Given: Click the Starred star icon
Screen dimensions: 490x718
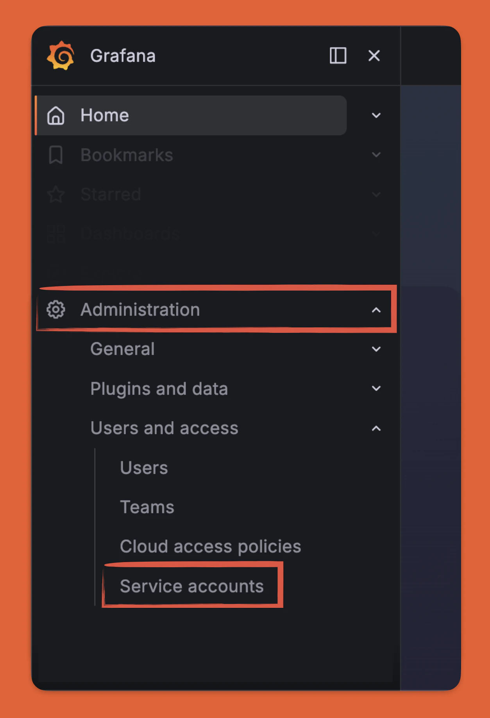Looking at the screenshot, I should coord(55,194).
